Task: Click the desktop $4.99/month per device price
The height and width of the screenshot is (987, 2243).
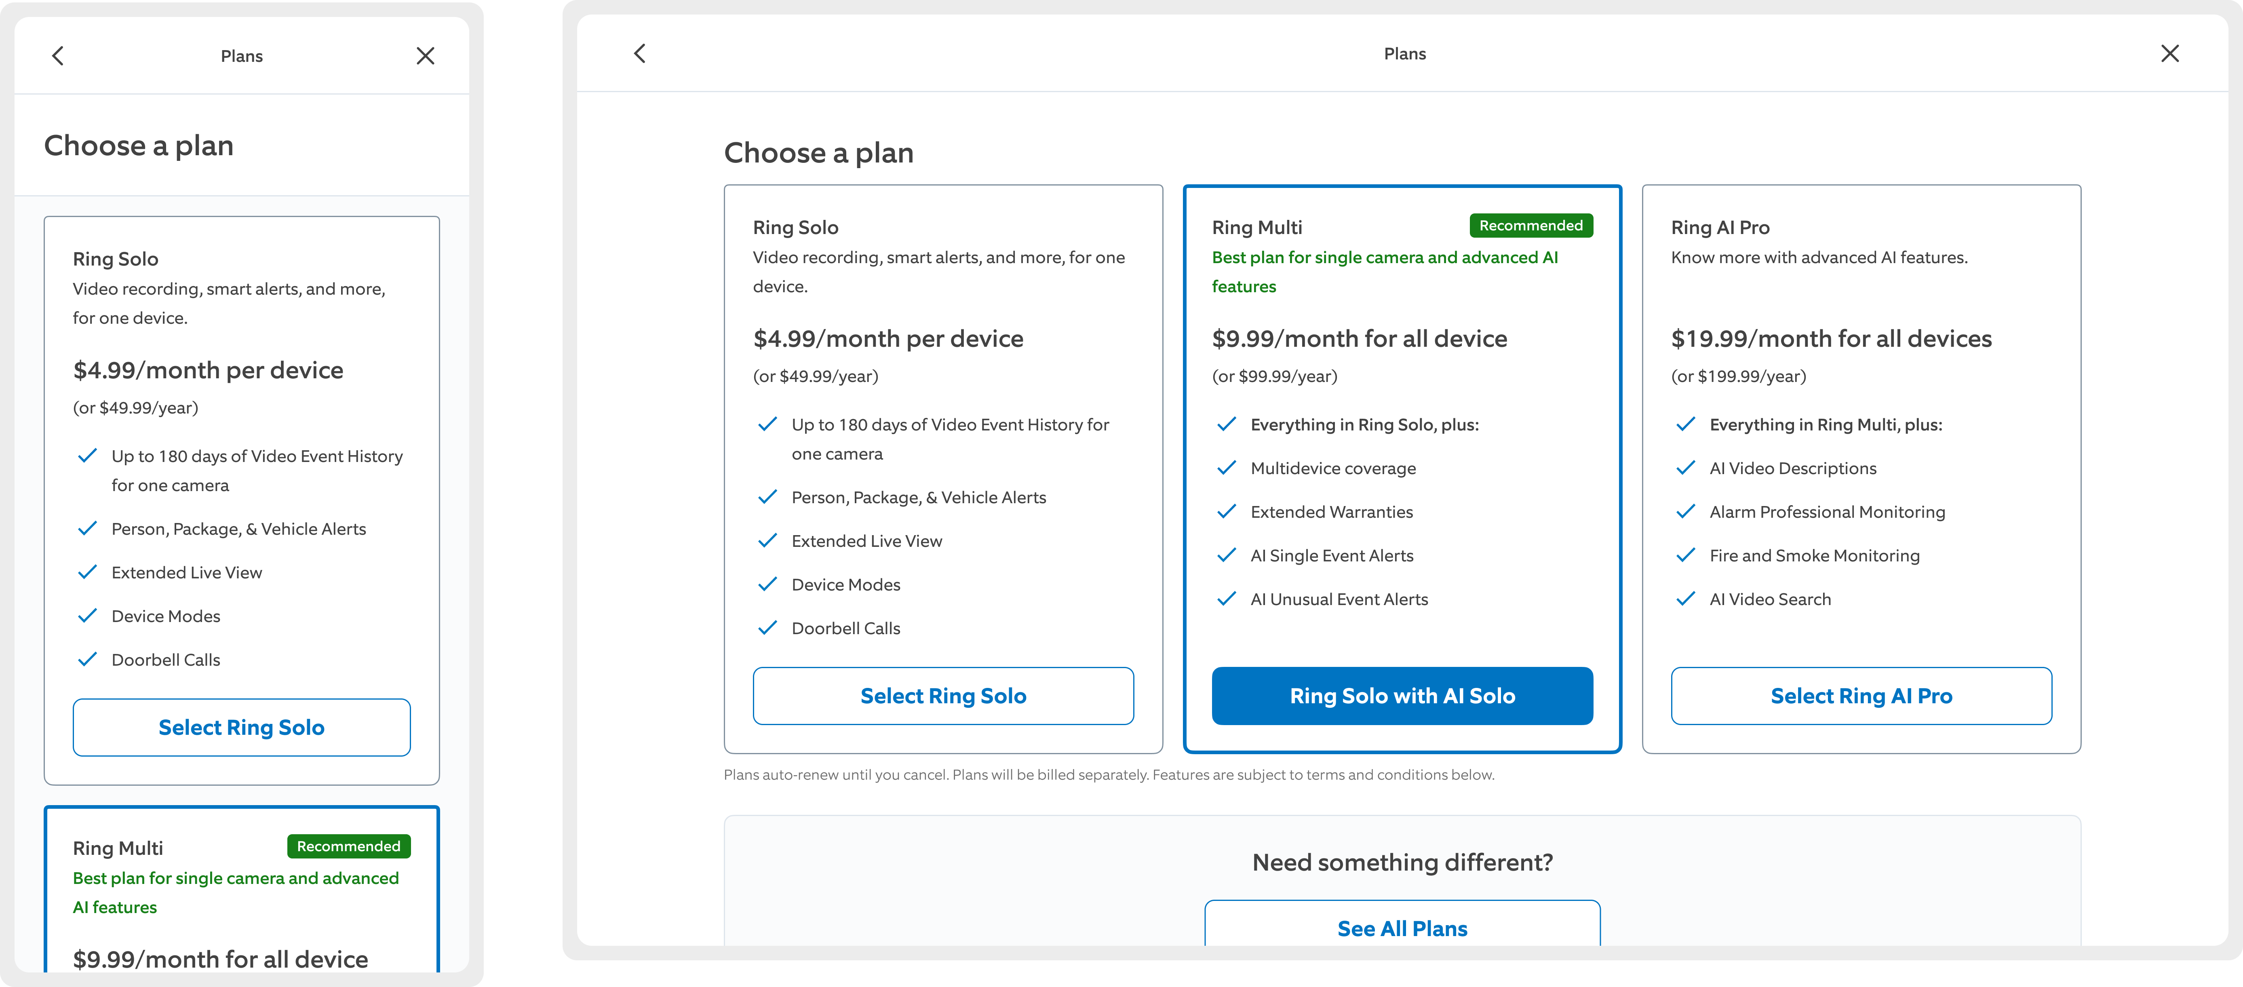Action: tap(888, 339)
